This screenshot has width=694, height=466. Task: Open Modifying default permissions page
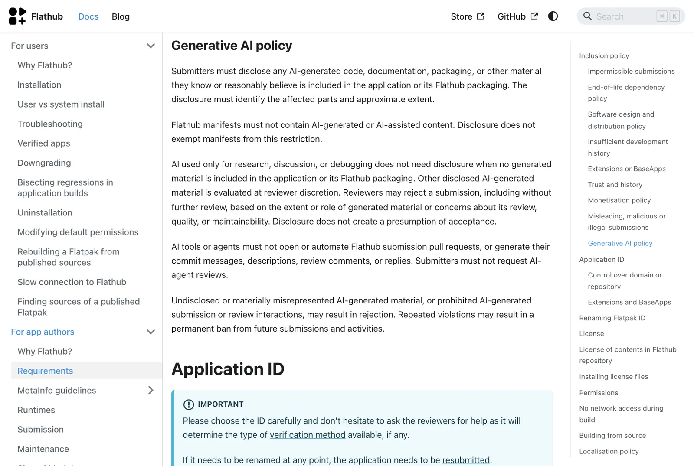pyautogui.click(x=78, y=232)
